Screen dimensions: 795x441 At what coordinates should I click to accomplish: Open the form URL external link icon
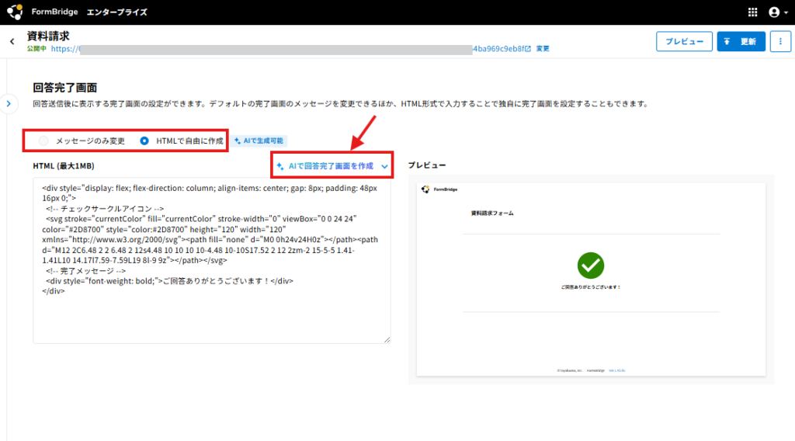click(x=528, y=49)
